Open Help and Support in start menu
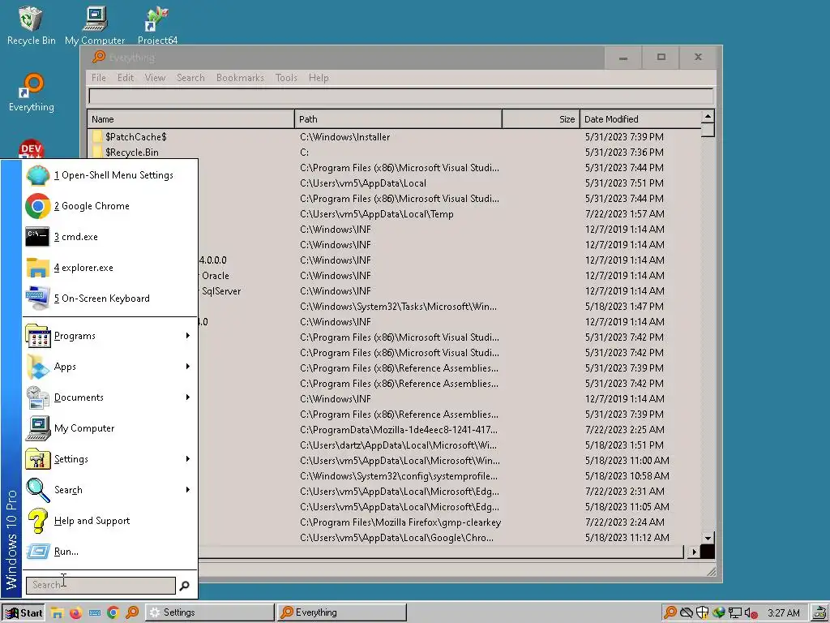This screenshot has width=830, height=623. pyautogui.click(x=110, y=521)
